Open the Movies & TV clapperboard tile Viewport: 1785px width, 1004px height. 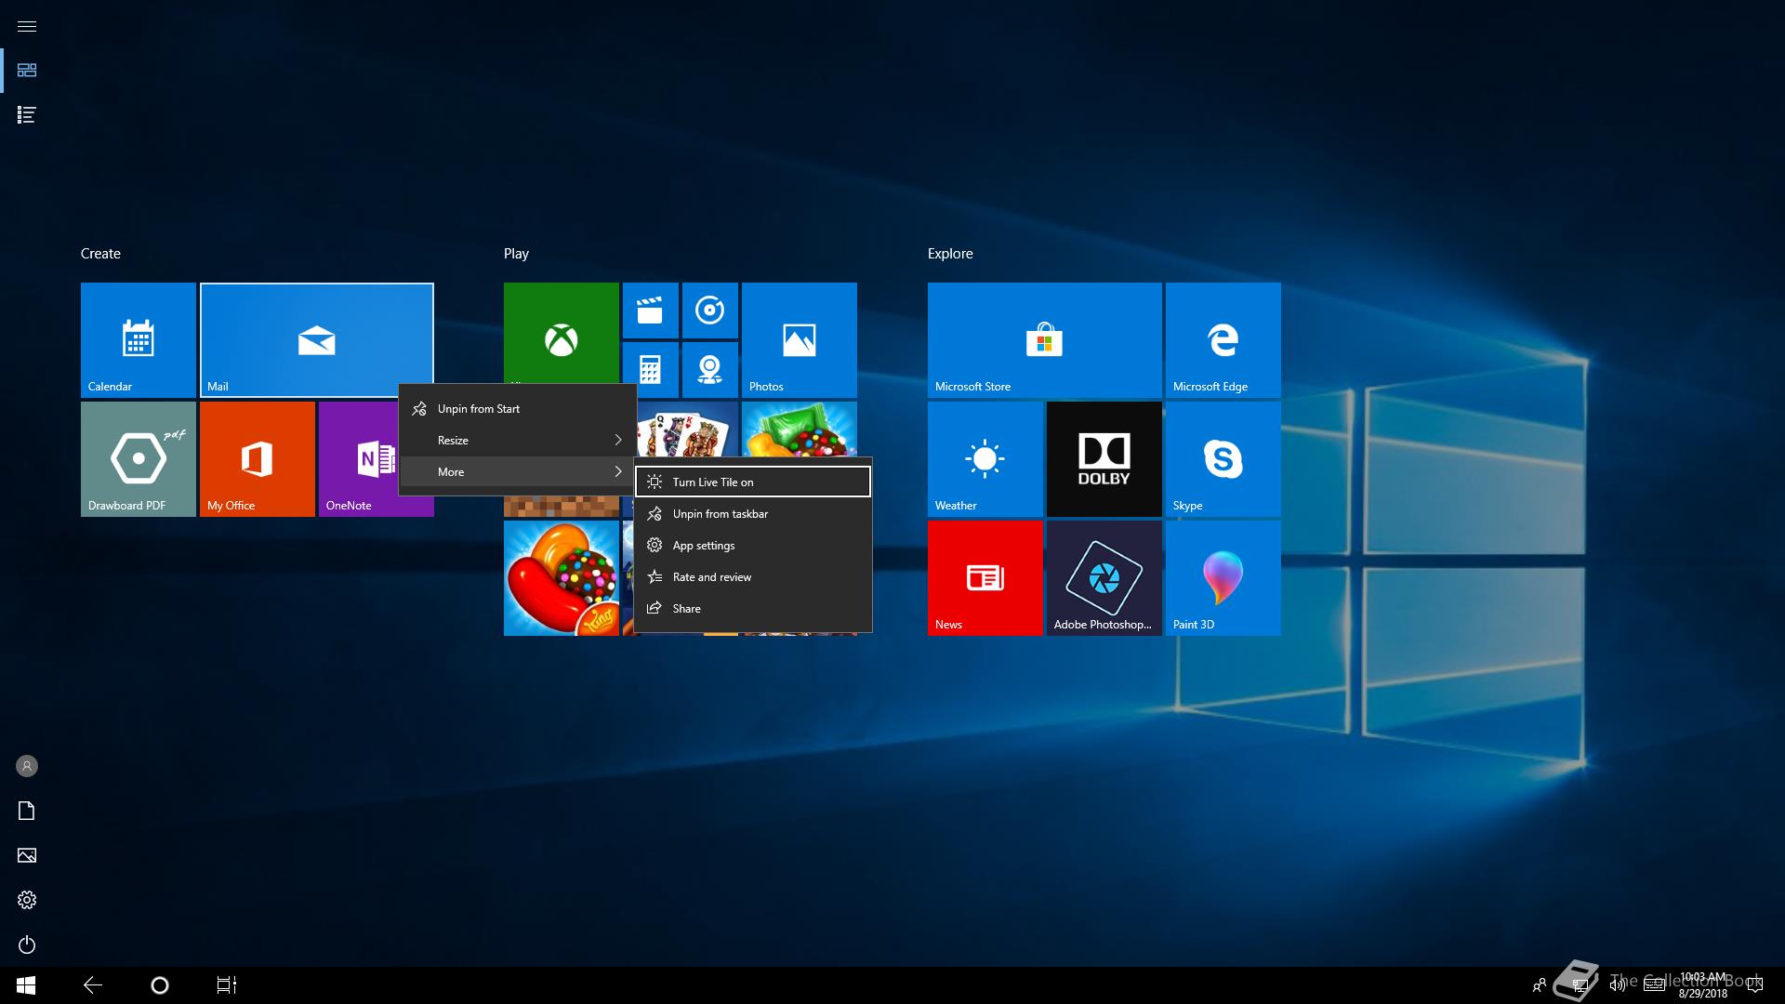pyautogui.click(x=651, y=310)
